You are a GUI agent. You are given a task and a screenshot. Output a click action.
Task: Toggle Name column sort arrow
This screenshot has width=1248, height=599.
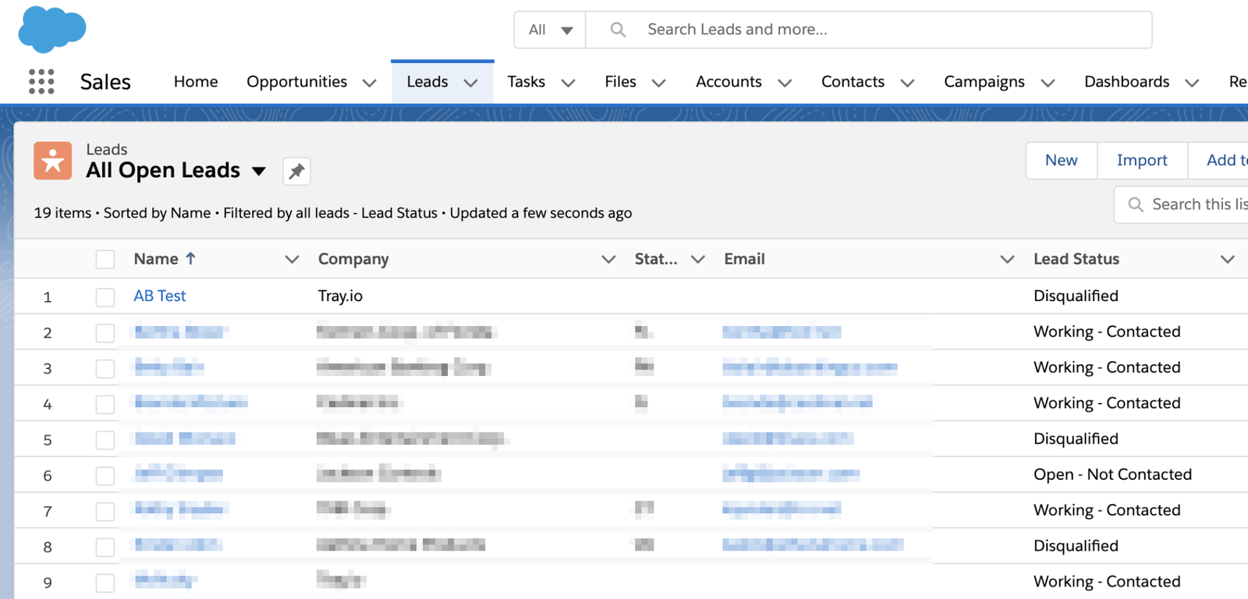(190, 258)
